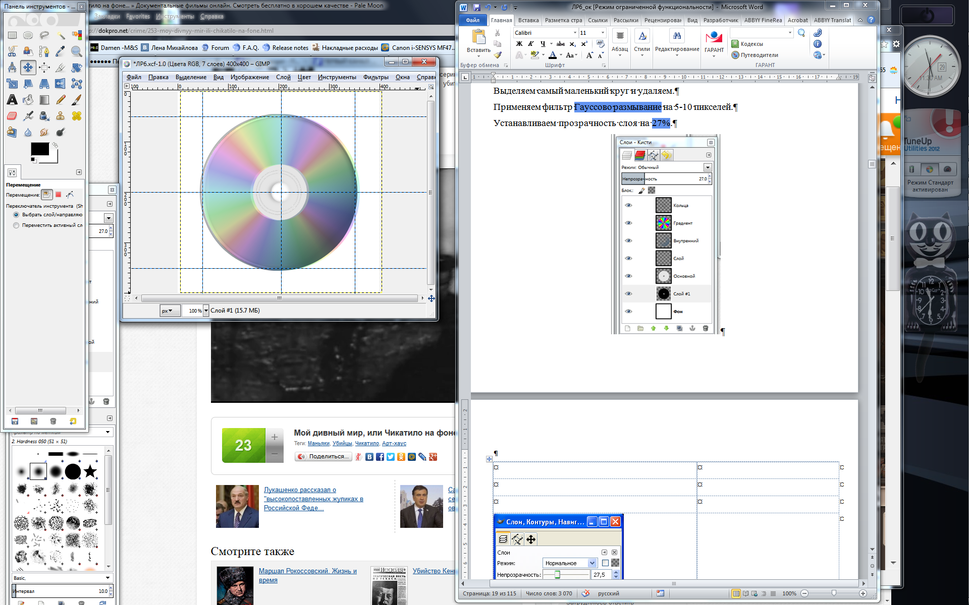Screen dimensions: 969x605
Task: Click the black foreground color swatch
Action: (x=40, y=149)
